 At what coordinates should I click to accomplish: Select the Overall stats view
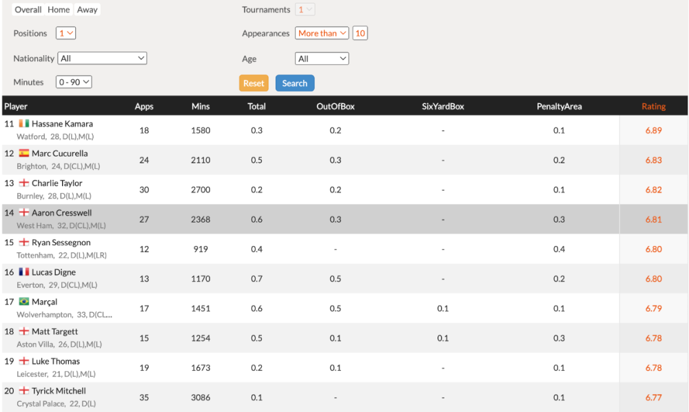28,10
